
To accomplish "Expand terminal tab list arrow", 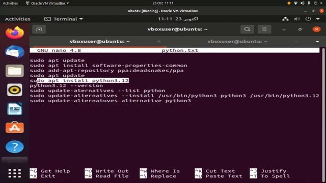I will (x=317, y=42).
